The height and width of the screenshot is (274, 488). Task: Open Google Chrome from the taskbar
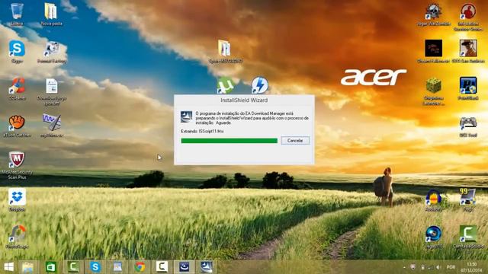[140, 267]
